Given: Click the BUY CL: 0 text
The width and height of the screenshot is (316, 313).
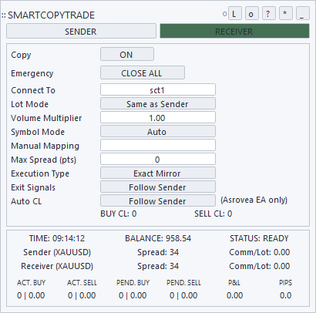Looking at the screenshot, I should (x=119, y=214).
